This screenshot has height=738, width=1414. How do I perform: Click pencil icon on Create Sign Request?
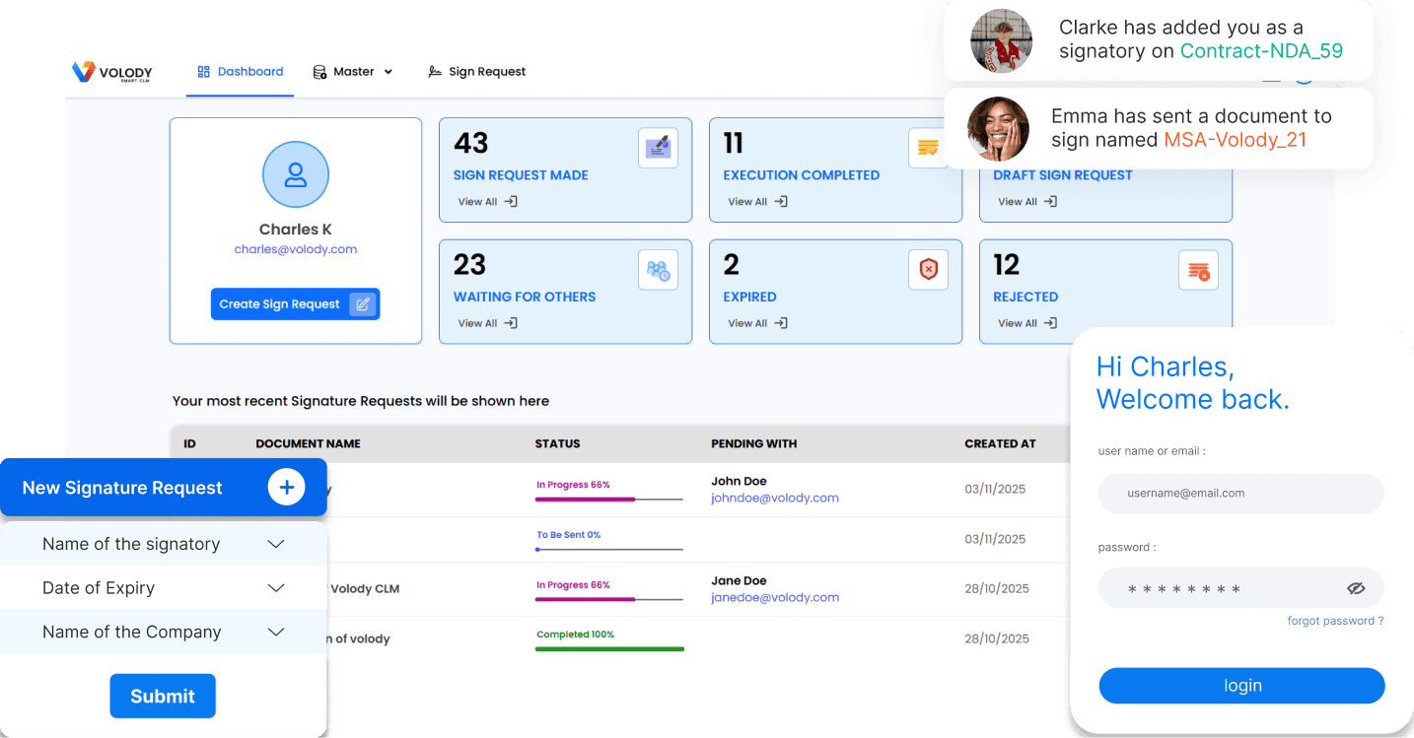(363, 304)
